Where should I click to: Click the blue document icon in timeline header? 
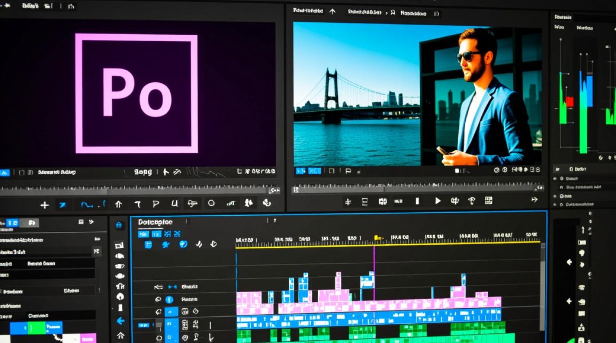(x=148, y=245)
